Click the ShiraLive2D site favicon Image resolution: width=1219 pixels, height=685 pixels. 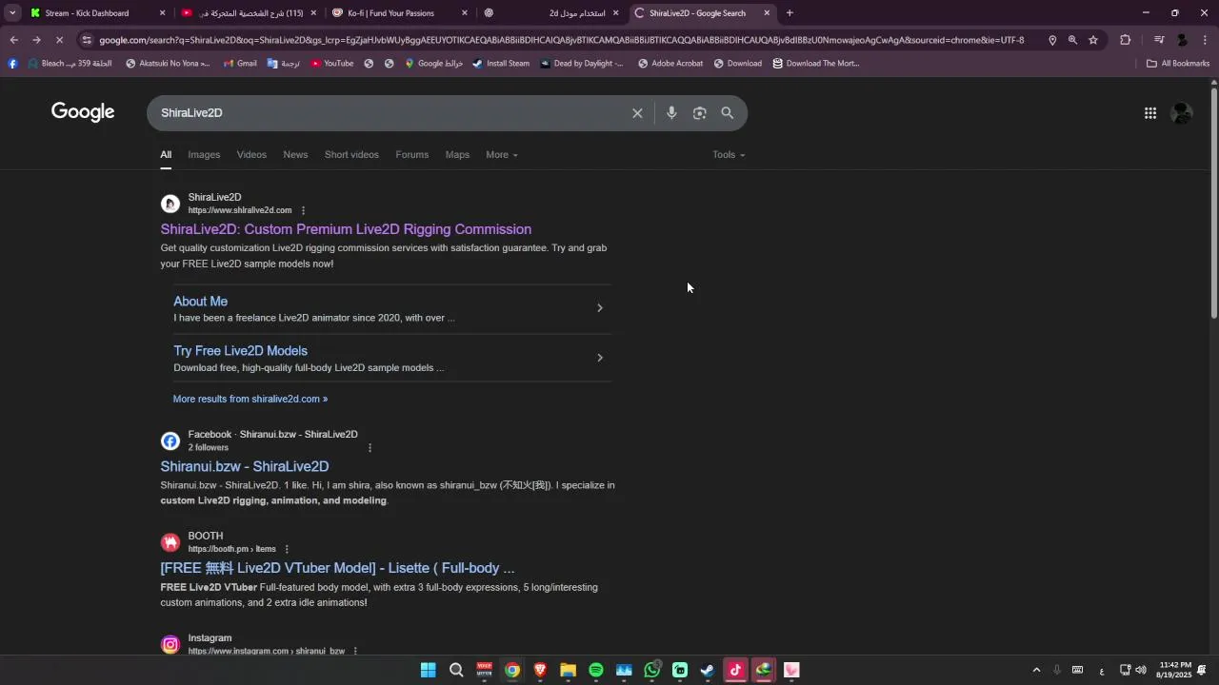coord(170,204)
